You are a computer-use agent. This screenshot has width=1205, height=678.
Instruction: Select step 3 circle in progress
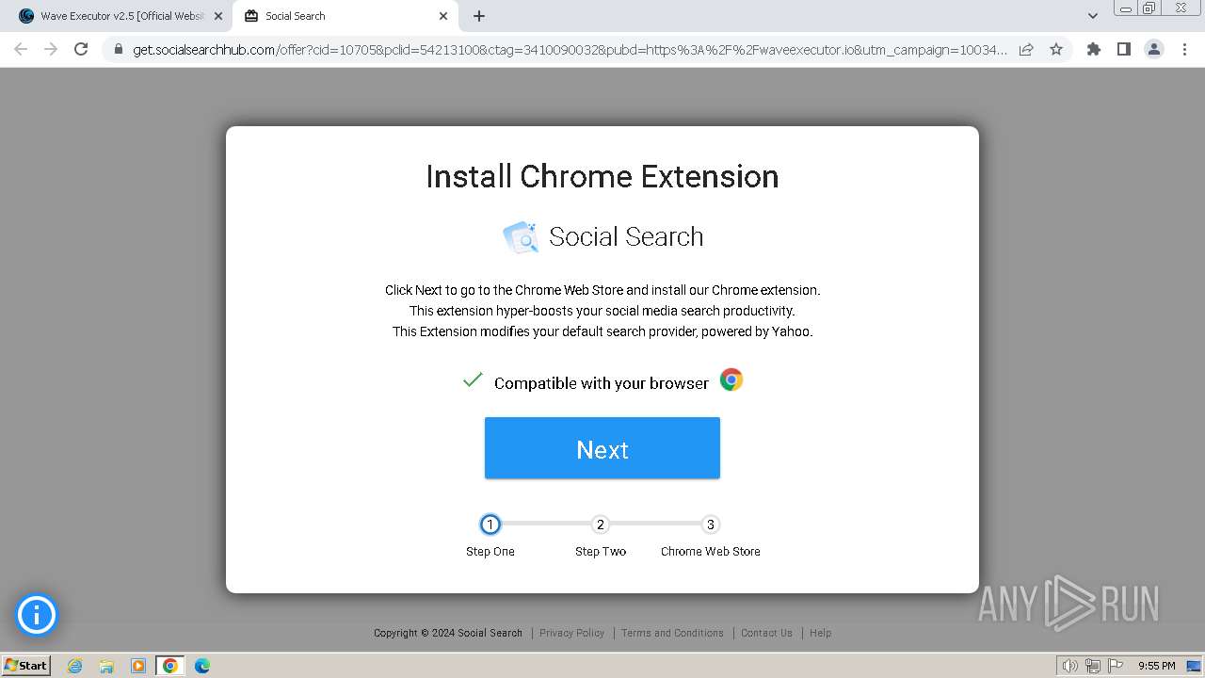click(711, 525)
